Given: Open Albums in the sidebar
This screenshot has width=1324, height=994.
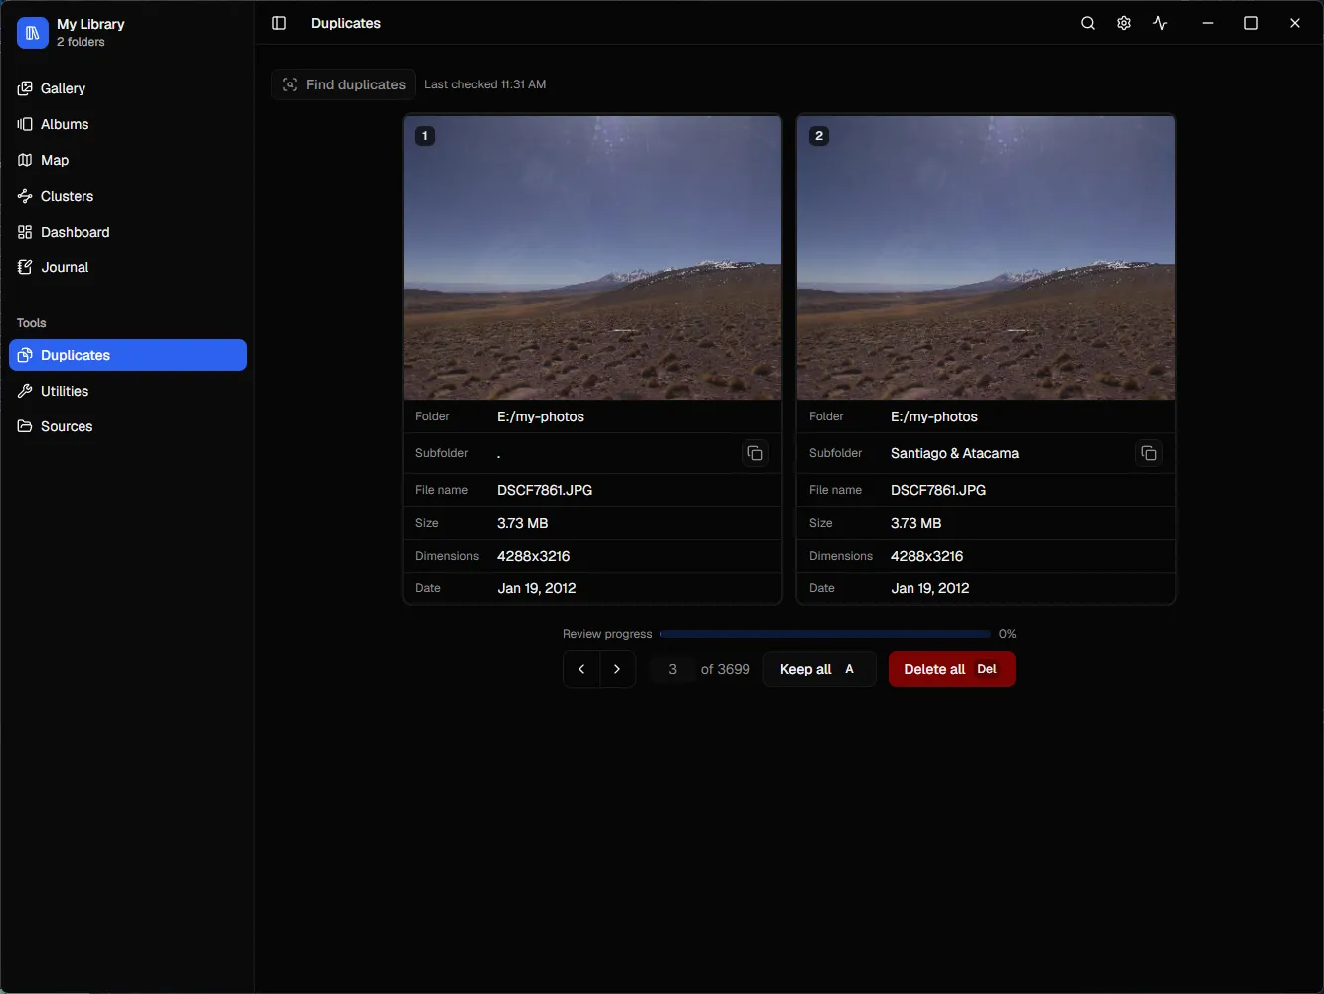Looking at the screenshot, I should pyautogui.click(x=127, y=124).
